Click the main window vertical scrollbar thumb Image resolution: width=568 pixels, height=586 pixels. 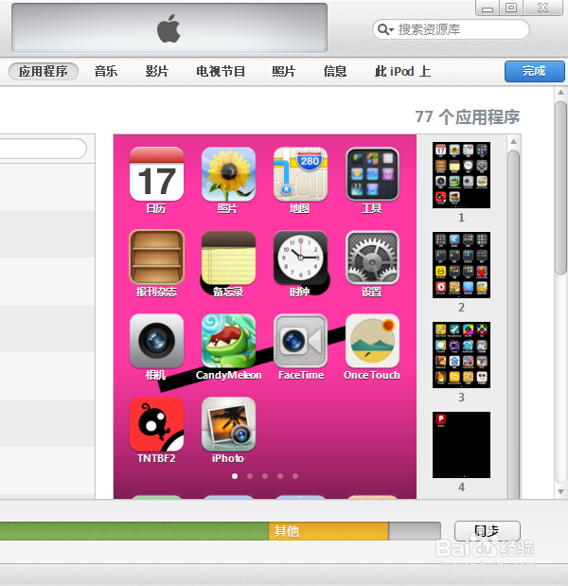pos(560,188)
